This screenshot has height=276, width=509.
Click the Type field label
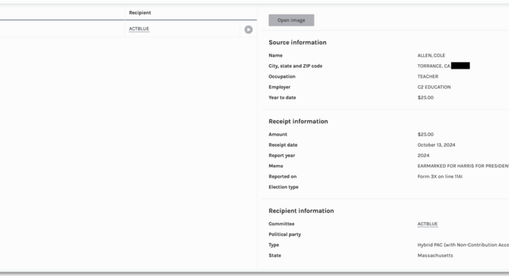coord(274,245)
